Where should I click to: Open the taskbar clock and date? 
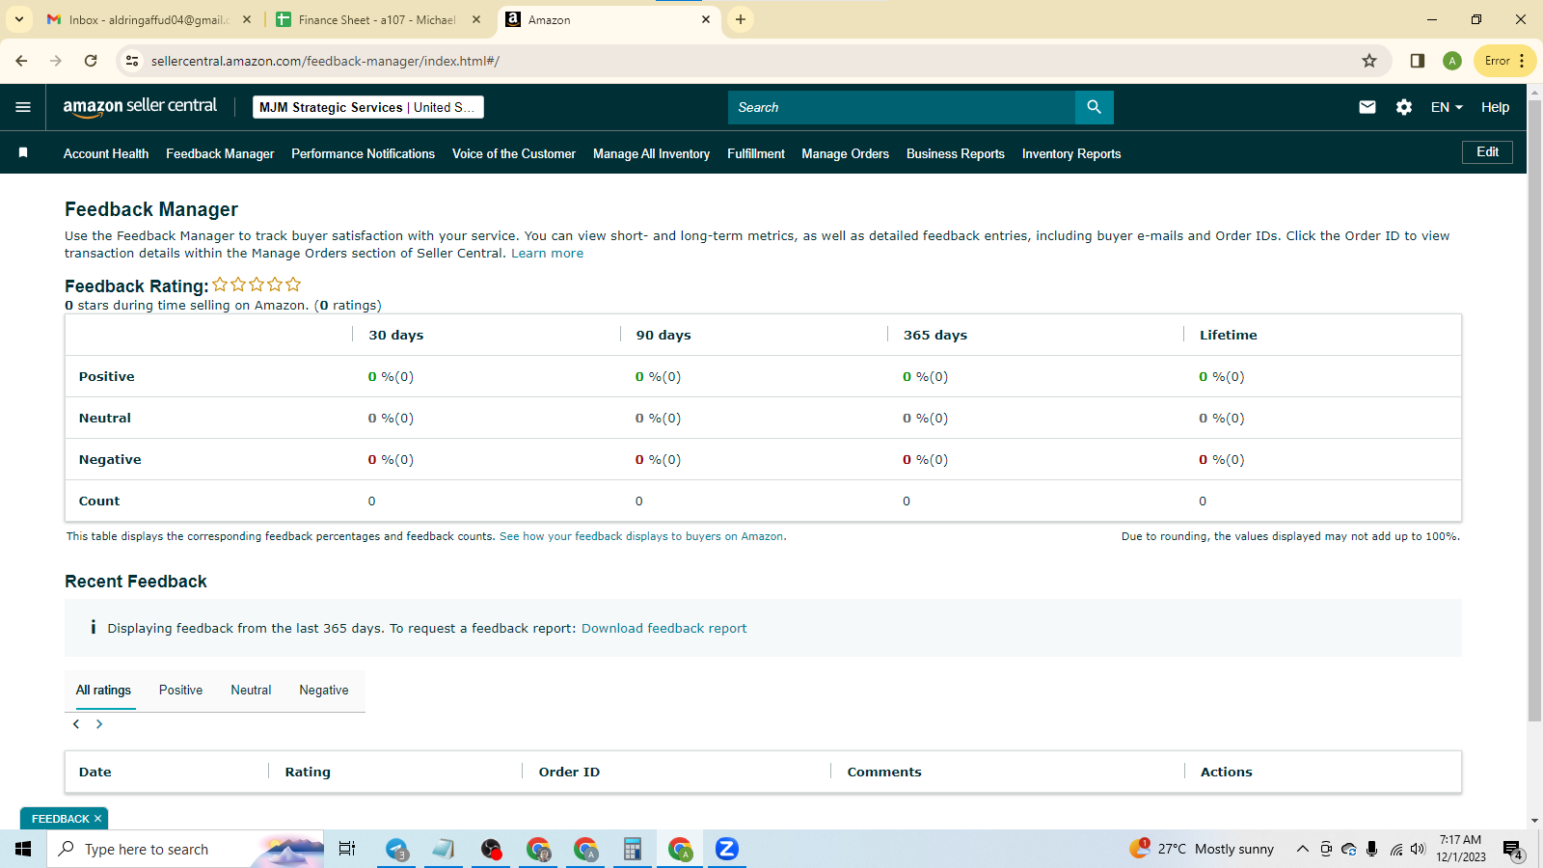pyautogui.click(x=1460, y=849)
